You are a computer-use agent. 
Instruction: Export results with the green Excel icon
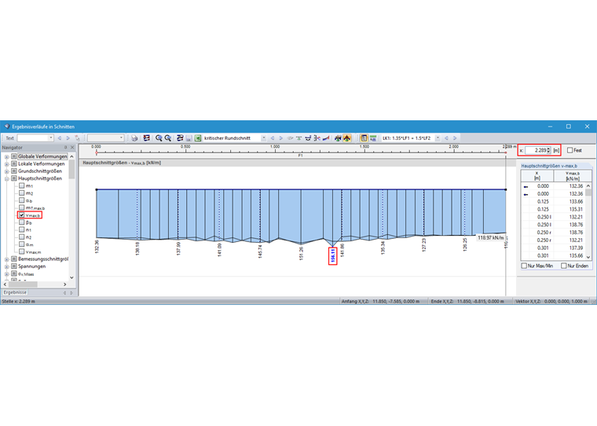point(198,138)
